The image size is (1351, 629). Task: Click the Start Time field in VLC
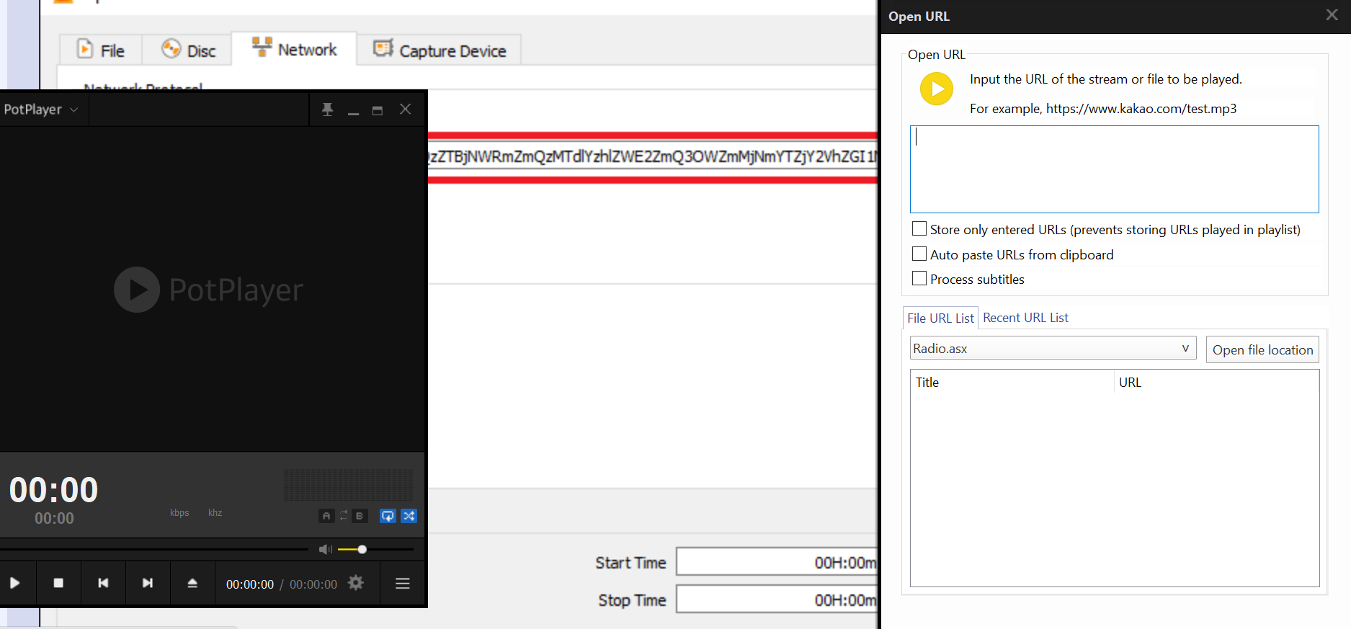coord(777,562)
